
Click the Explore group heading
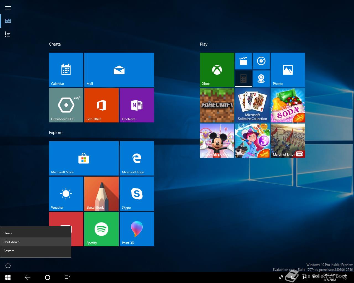click(56, 133)
